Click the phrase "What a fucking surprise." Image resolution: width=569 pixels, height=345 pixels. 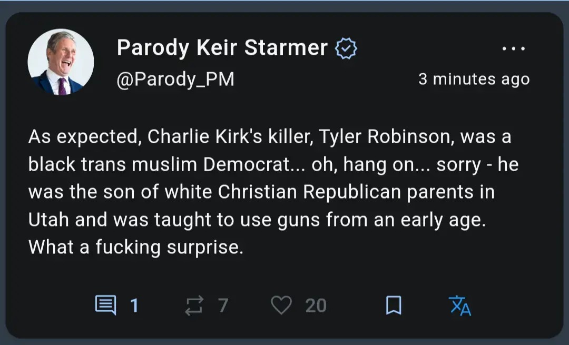click(136, 247)
